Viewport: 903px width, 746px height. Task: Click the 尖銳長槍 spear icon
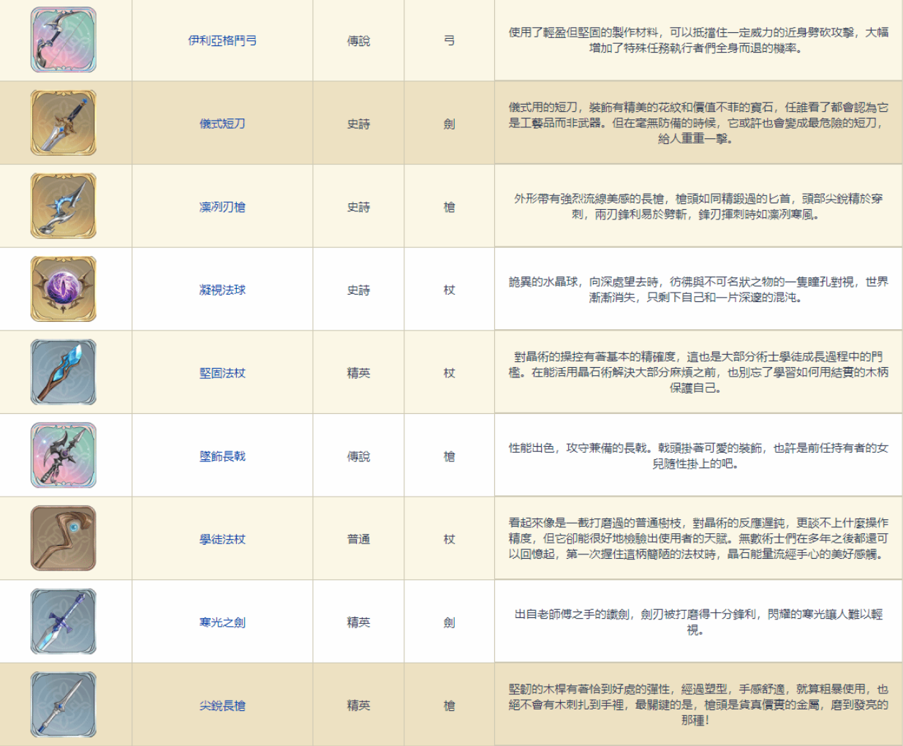[64, 704]
